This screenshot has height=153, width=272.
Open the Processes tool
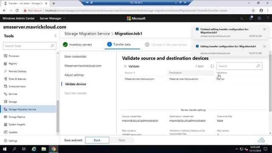(14, 56)
